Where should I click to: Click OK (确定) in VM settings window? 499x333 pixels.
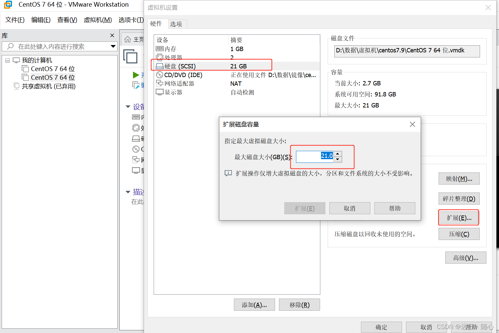(381, 327)
